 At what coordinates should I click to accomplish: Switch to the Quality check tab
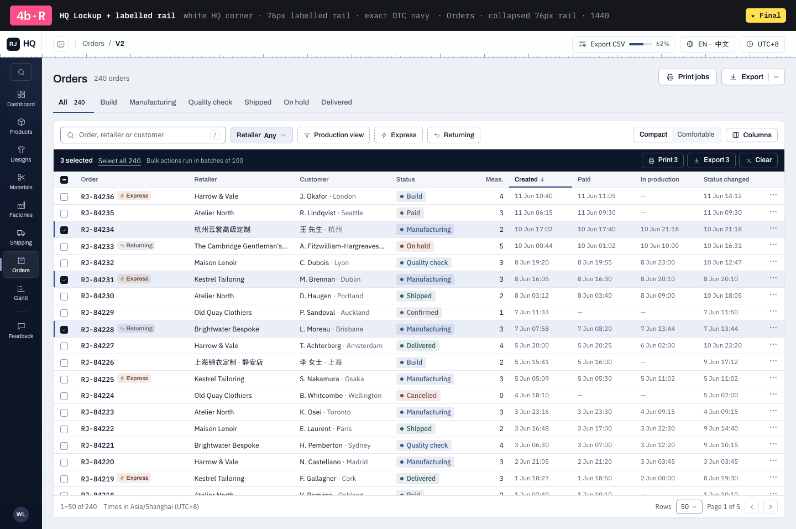coord(210,102)
